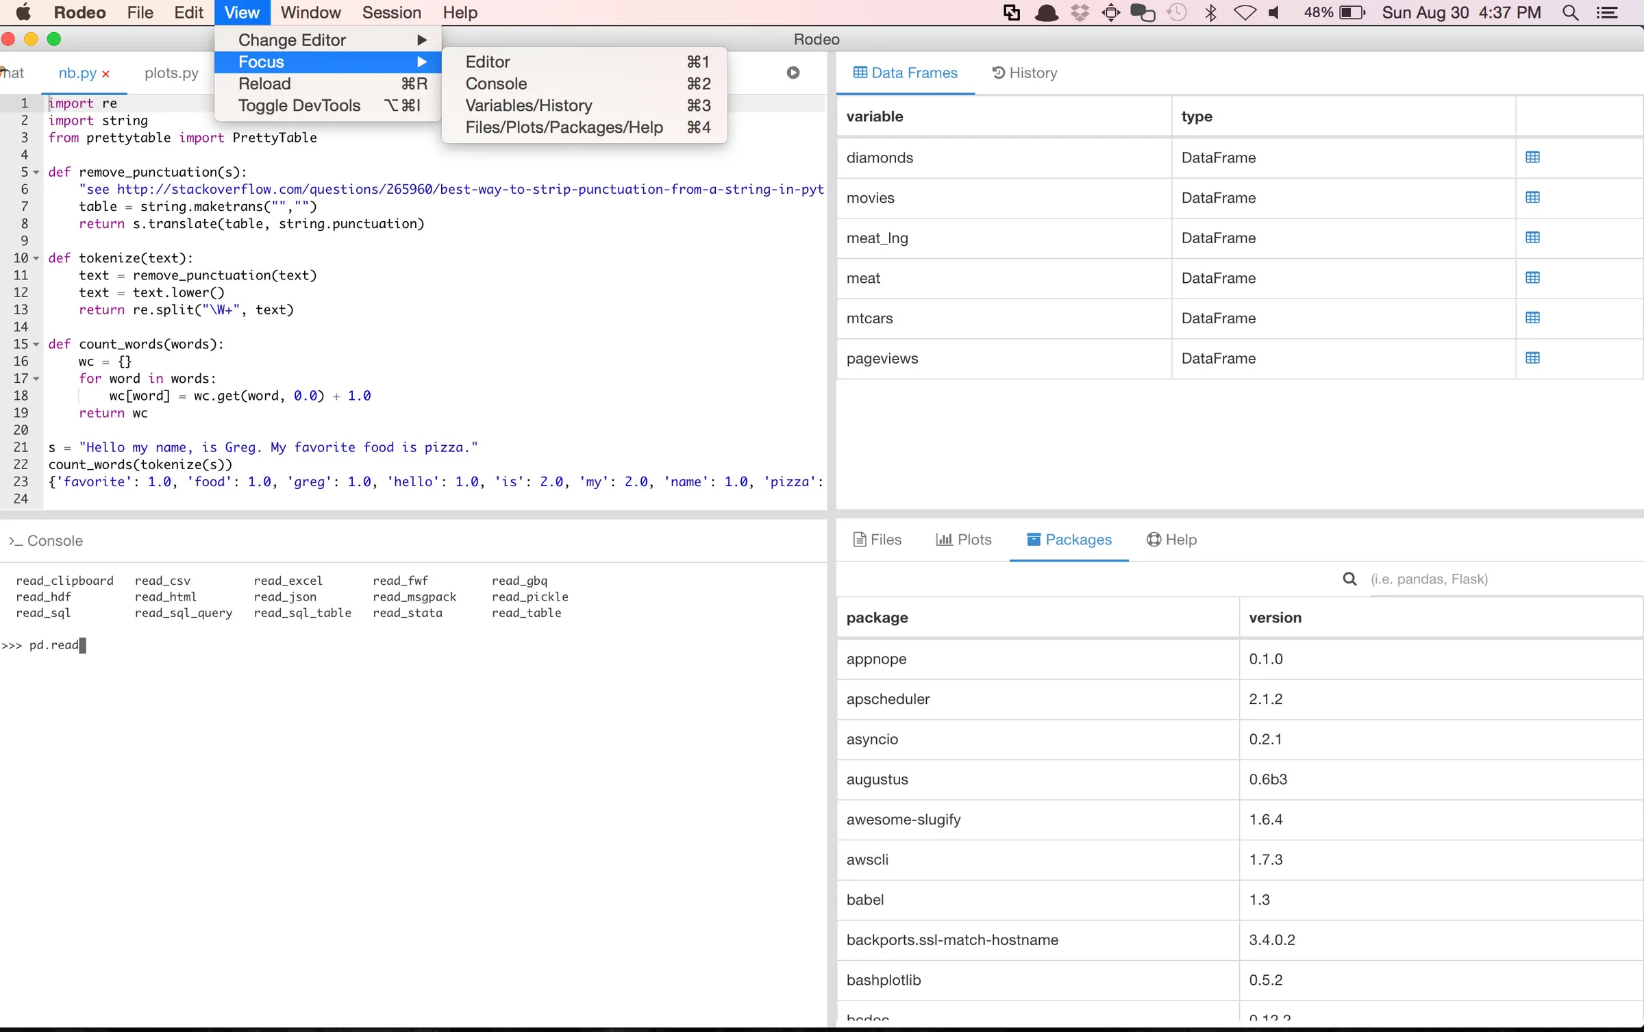The image size is (1644, 1032).
Task: Open the diamonds DataFrame grid view icon
Action: pyautogui.click(x=1534, y=157)
